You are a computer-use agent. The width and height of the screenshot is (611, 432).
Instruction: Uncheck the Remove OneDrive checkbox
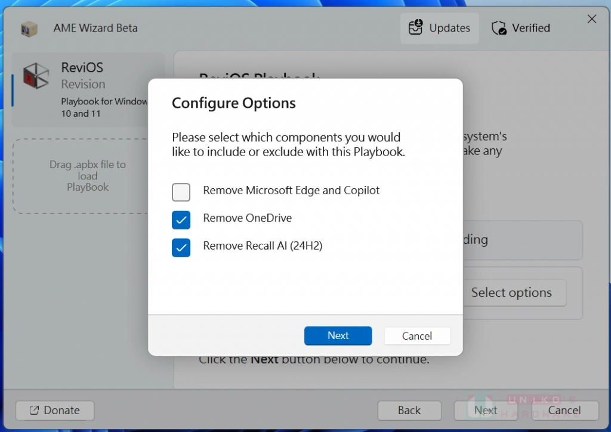181,220
